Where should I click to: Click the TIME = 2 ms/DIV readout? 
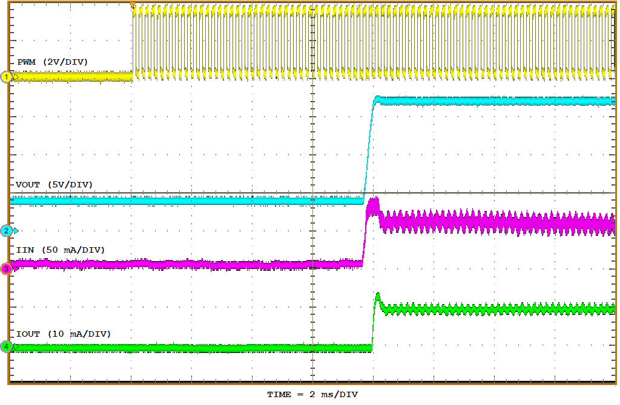(x=312, y=394)
